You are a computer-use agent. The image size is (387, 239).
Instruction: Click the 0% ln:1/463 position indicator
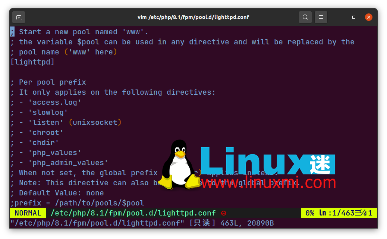point(339,213)
